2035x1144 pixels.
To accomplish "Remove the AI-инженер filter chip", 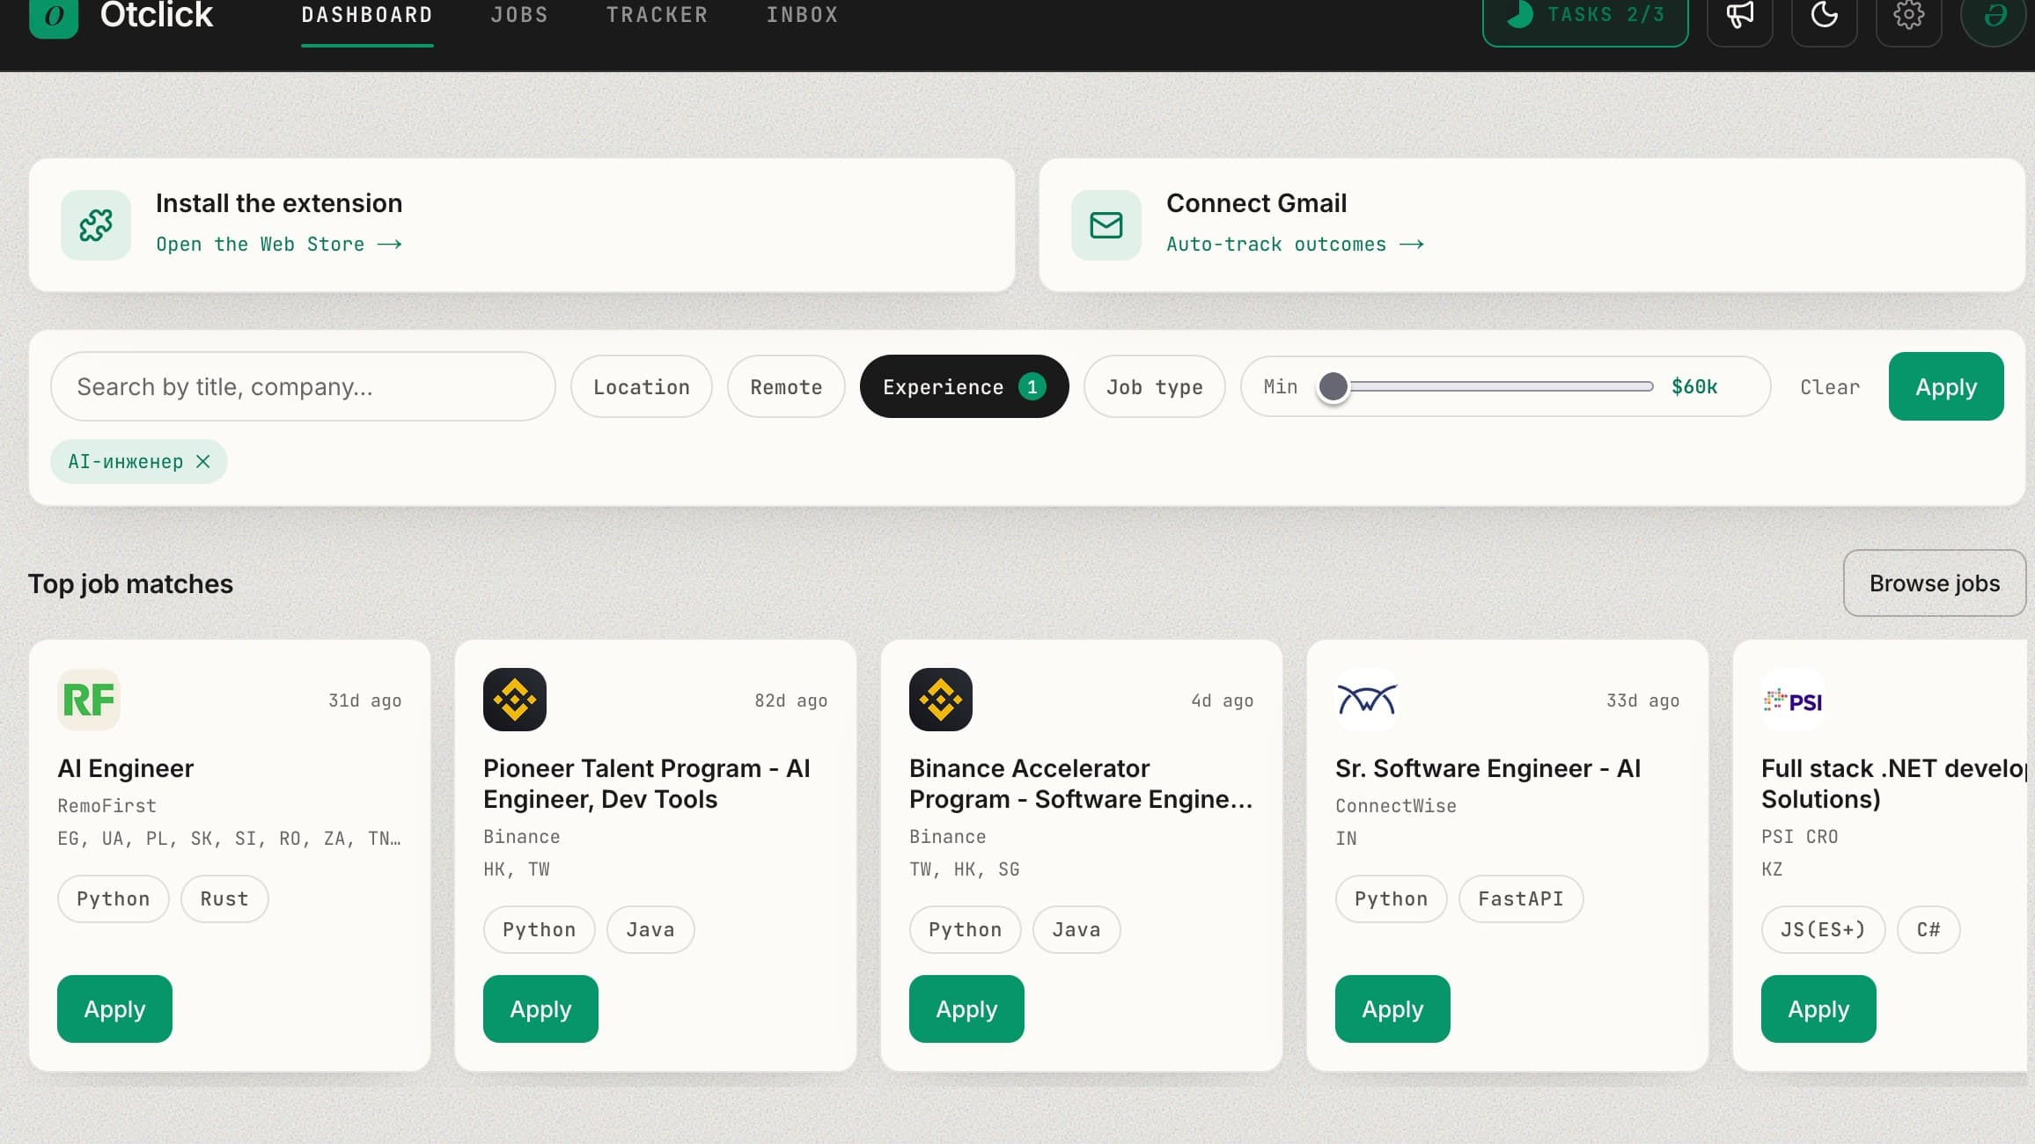I will click(x=203, y=461).
